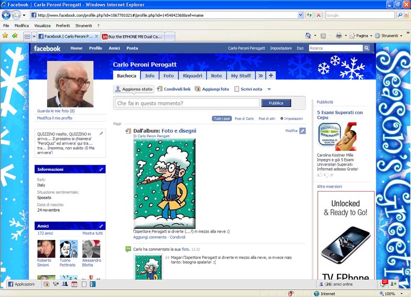Open the Strumenti menu in menu bar
The width and height of the screenshot is (411, 297).
point(83,26)
